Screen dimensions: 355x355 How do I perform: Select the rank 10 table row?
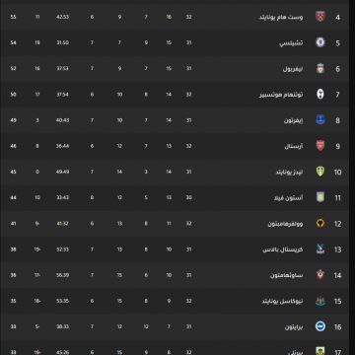click(x=175, y=172)
